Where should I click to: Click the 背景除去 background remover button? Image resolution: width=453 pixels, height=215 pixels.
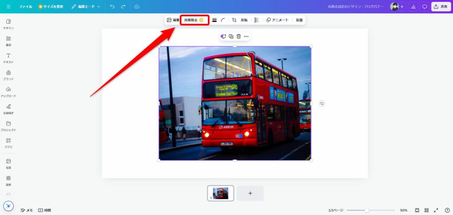[194, 20]
